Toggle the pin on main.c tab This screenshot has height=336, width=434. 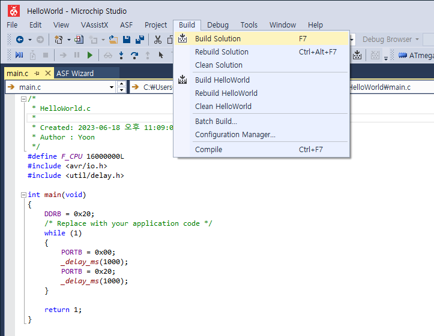(x=37, y=74)
